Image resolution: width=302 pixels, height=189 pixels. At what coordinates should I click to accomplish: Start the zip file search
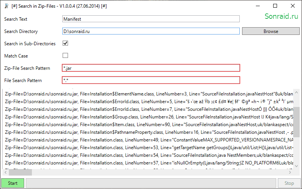[13, 183]
